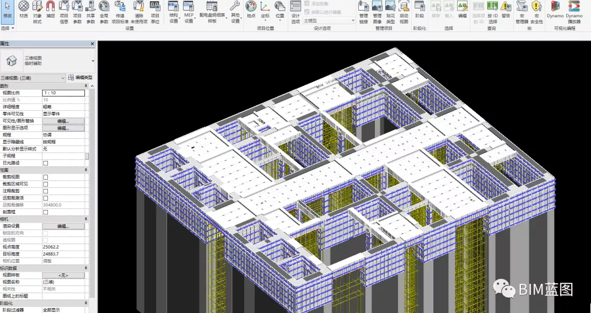591x313 pixels.
Task: Open 主模型 design option dropdown
Action: [x=329, y=20]
